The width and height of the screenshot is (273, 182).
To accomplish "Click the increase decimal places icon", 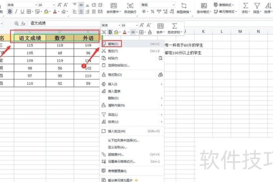I will click(x=166, y=12).
